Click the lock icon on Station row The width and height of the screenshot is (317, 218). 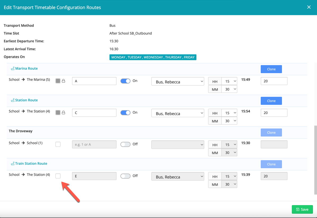63,113
